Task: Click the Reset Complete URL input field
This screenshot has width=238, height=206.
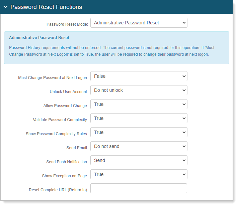Action: click(139, 188)
